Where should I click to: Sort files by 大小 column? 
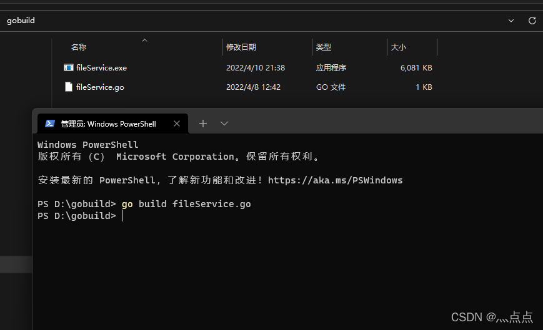pos(398,47)
